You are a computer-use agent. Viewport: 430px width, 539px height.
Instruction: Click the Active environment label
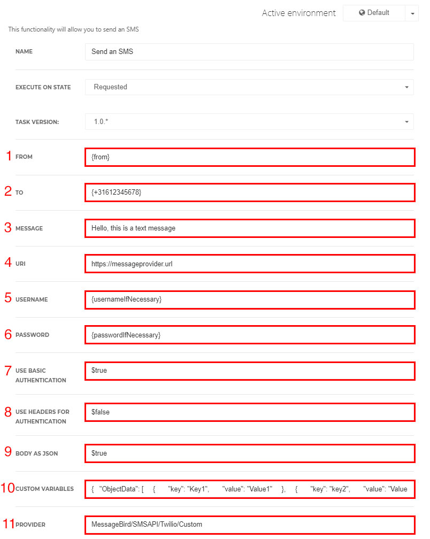(298, 13)
